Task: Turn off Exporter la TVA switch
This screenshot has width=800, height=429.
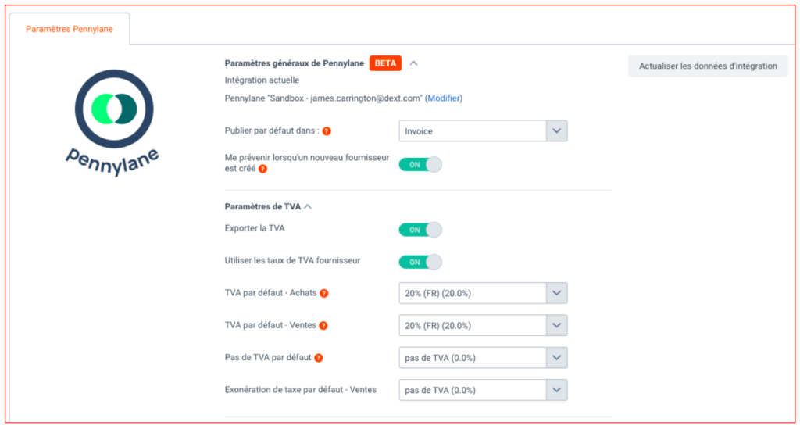Action: point(420,230)
